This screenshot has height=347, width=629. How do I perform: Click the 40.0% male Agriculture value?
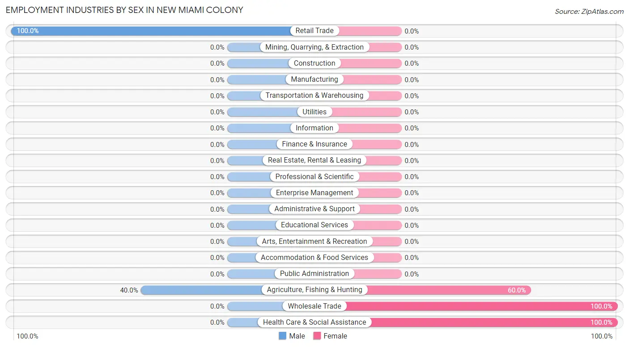[129, 290]
